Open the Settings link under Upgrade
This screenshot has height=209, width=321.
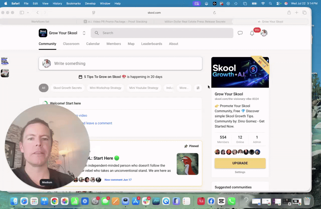point(240,172)
